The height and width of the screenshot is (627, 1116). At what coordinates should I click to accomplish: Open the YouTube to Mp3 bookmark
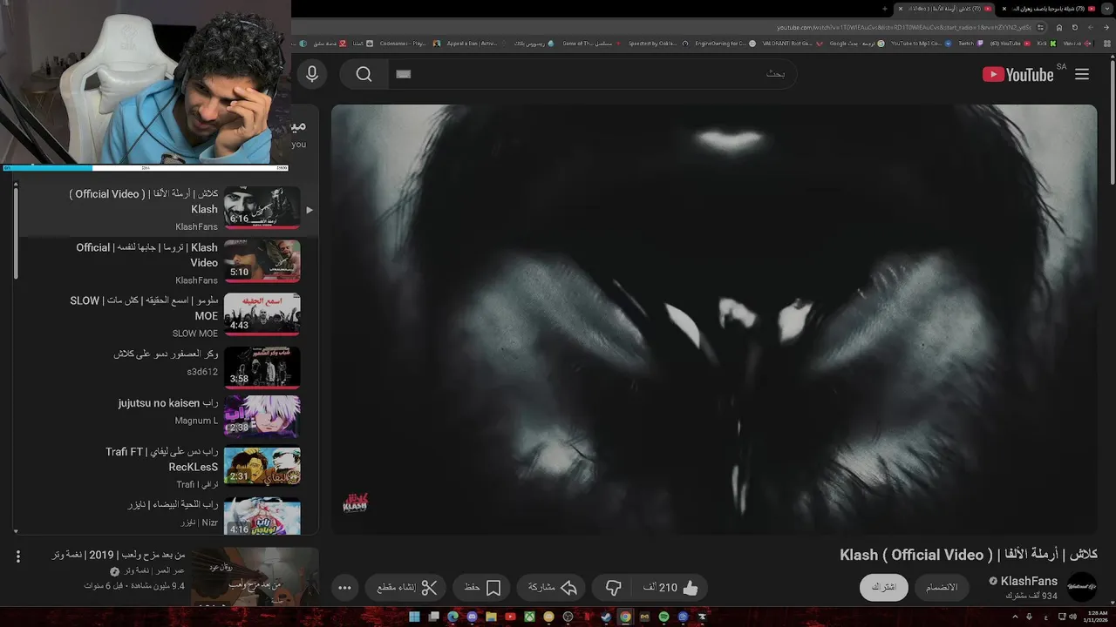(x=922, y=44)
